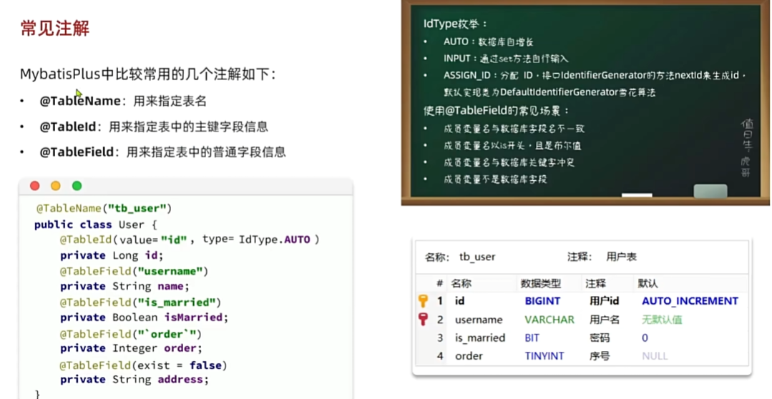Click the 成员变量名以is开头 bullet

[512, 146]
